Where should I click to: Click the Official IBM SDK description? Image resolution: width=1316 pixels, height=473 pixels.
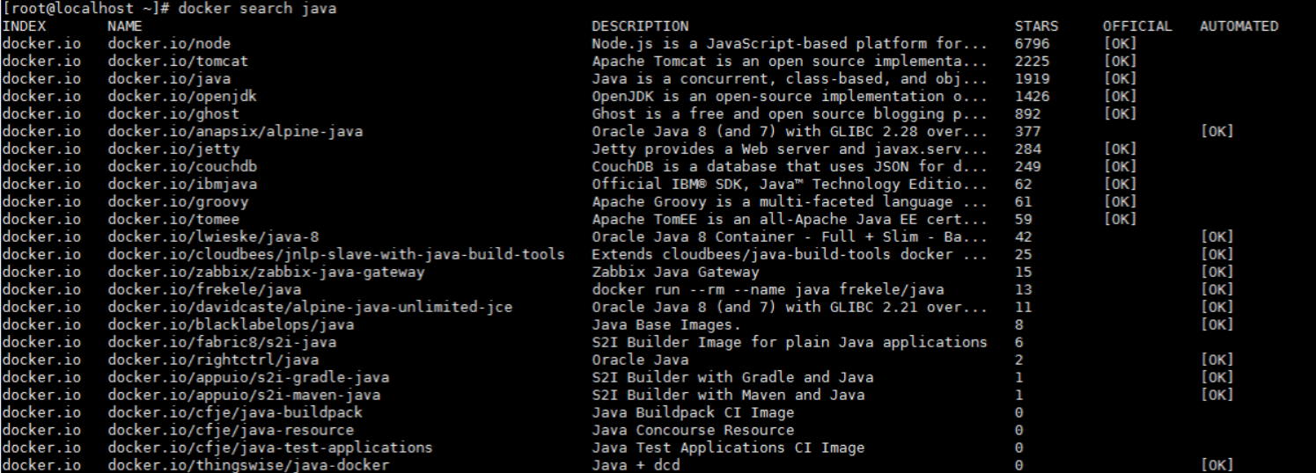(790, 184)
